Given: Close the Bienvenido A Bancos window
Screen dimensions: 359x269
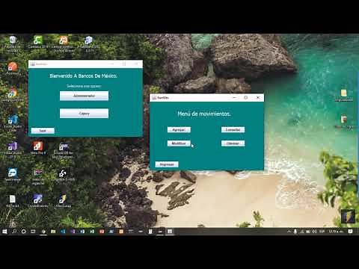Looking at the screenshot, I should [x=136, y=64].
